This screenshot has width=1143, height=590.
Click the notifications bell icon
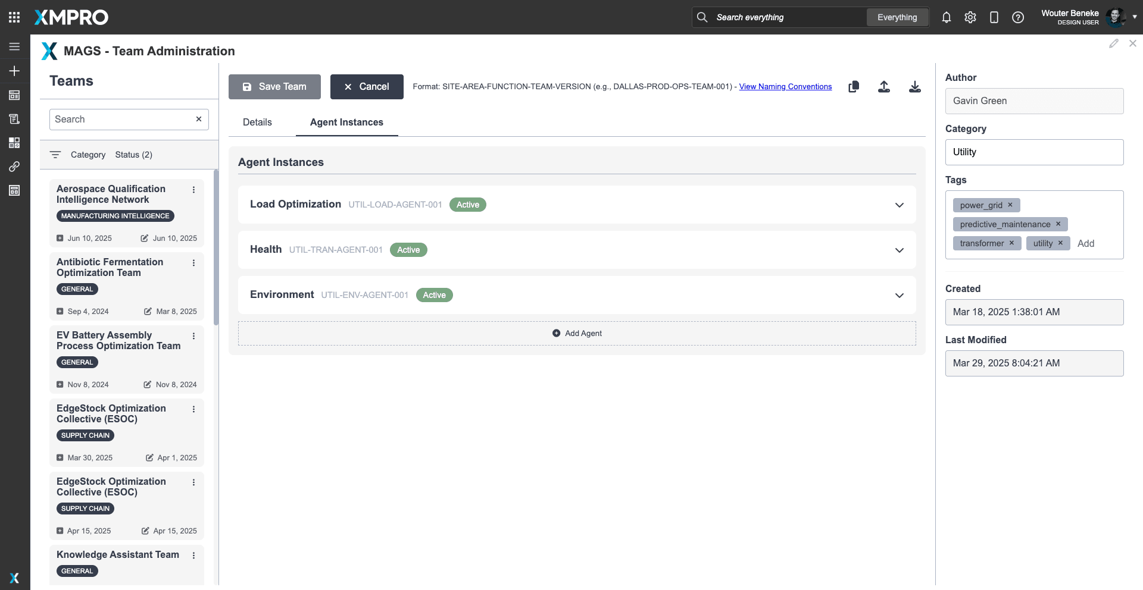[x=946, y=17]
